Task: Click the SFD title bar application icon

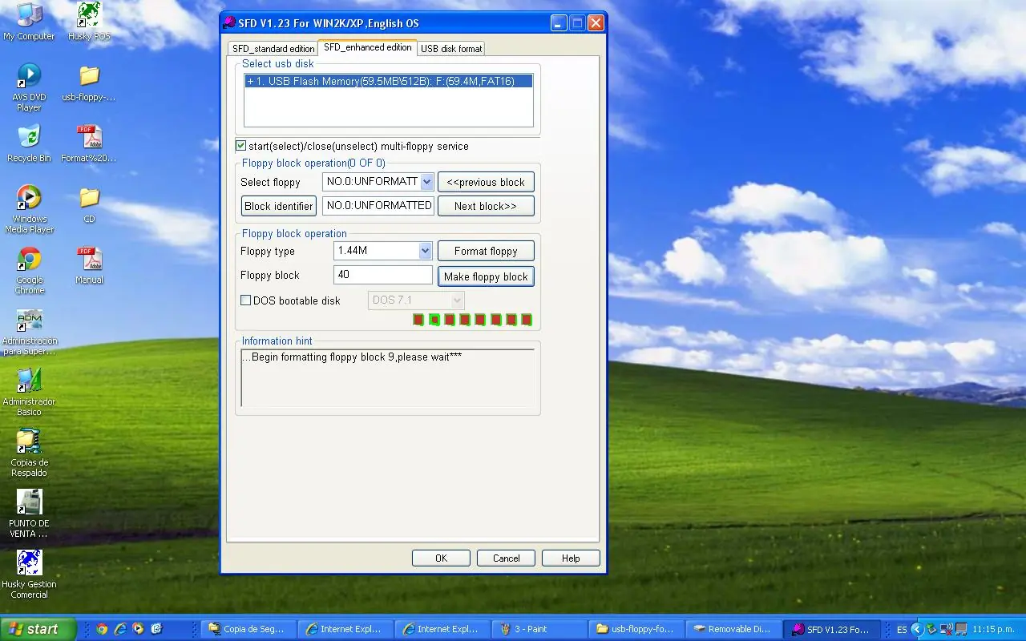Action: [229, 22]
